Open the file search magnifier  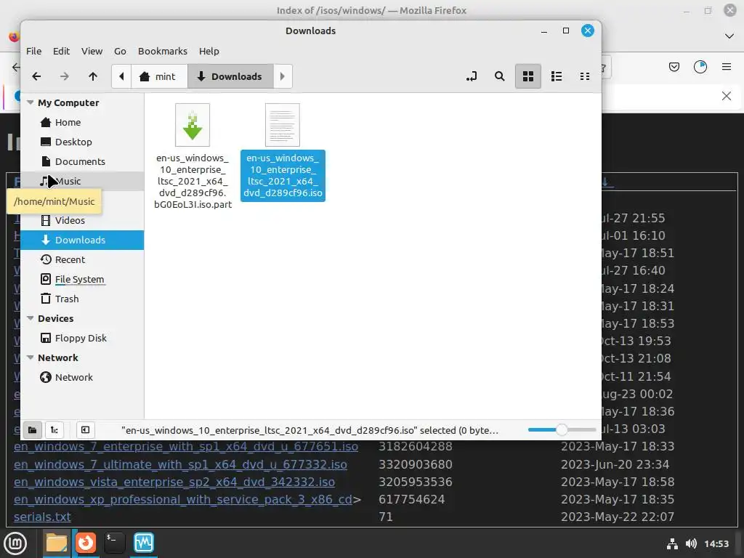pos(500,76)
